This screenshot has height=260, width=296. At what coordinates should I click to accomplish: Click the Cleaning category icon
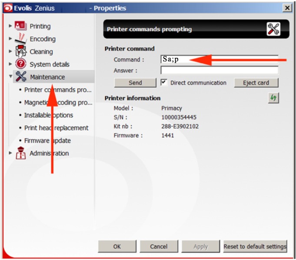tap(21, 51)
